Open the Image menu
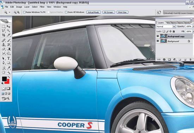This screenshot has height=133, width=194. [x=19, y=7]
